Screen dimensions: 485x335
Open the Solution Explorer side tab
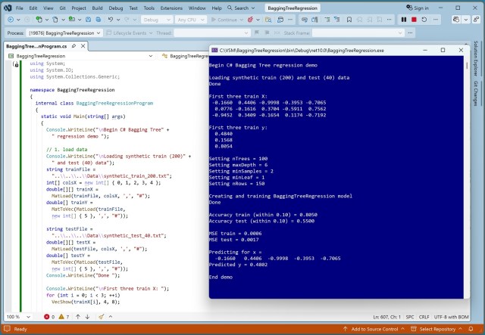point(476,58)
